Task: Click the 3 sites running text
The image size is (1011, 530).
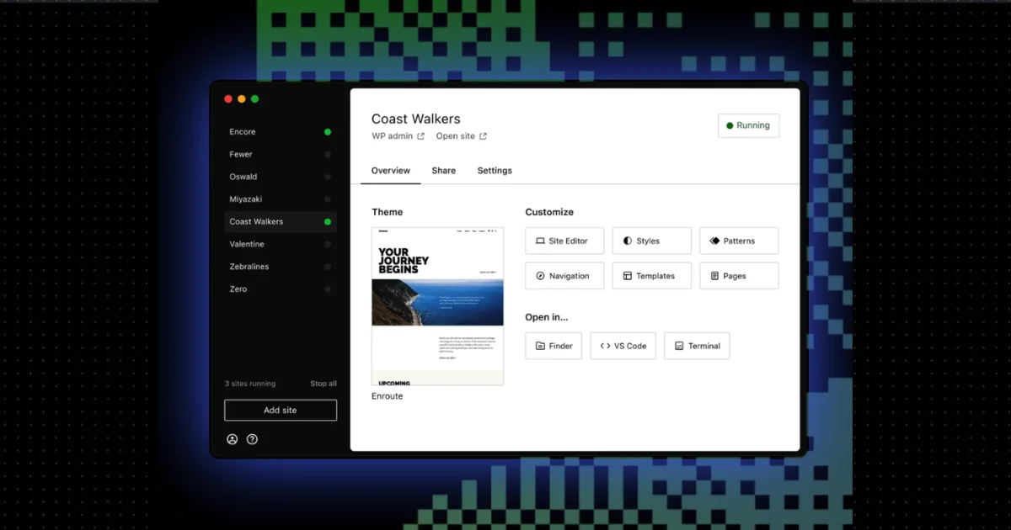Action: coord(250,384)
